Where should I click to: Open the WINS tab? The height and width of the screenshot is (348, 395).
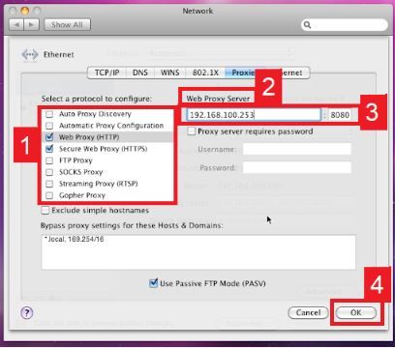coord(169,72)
